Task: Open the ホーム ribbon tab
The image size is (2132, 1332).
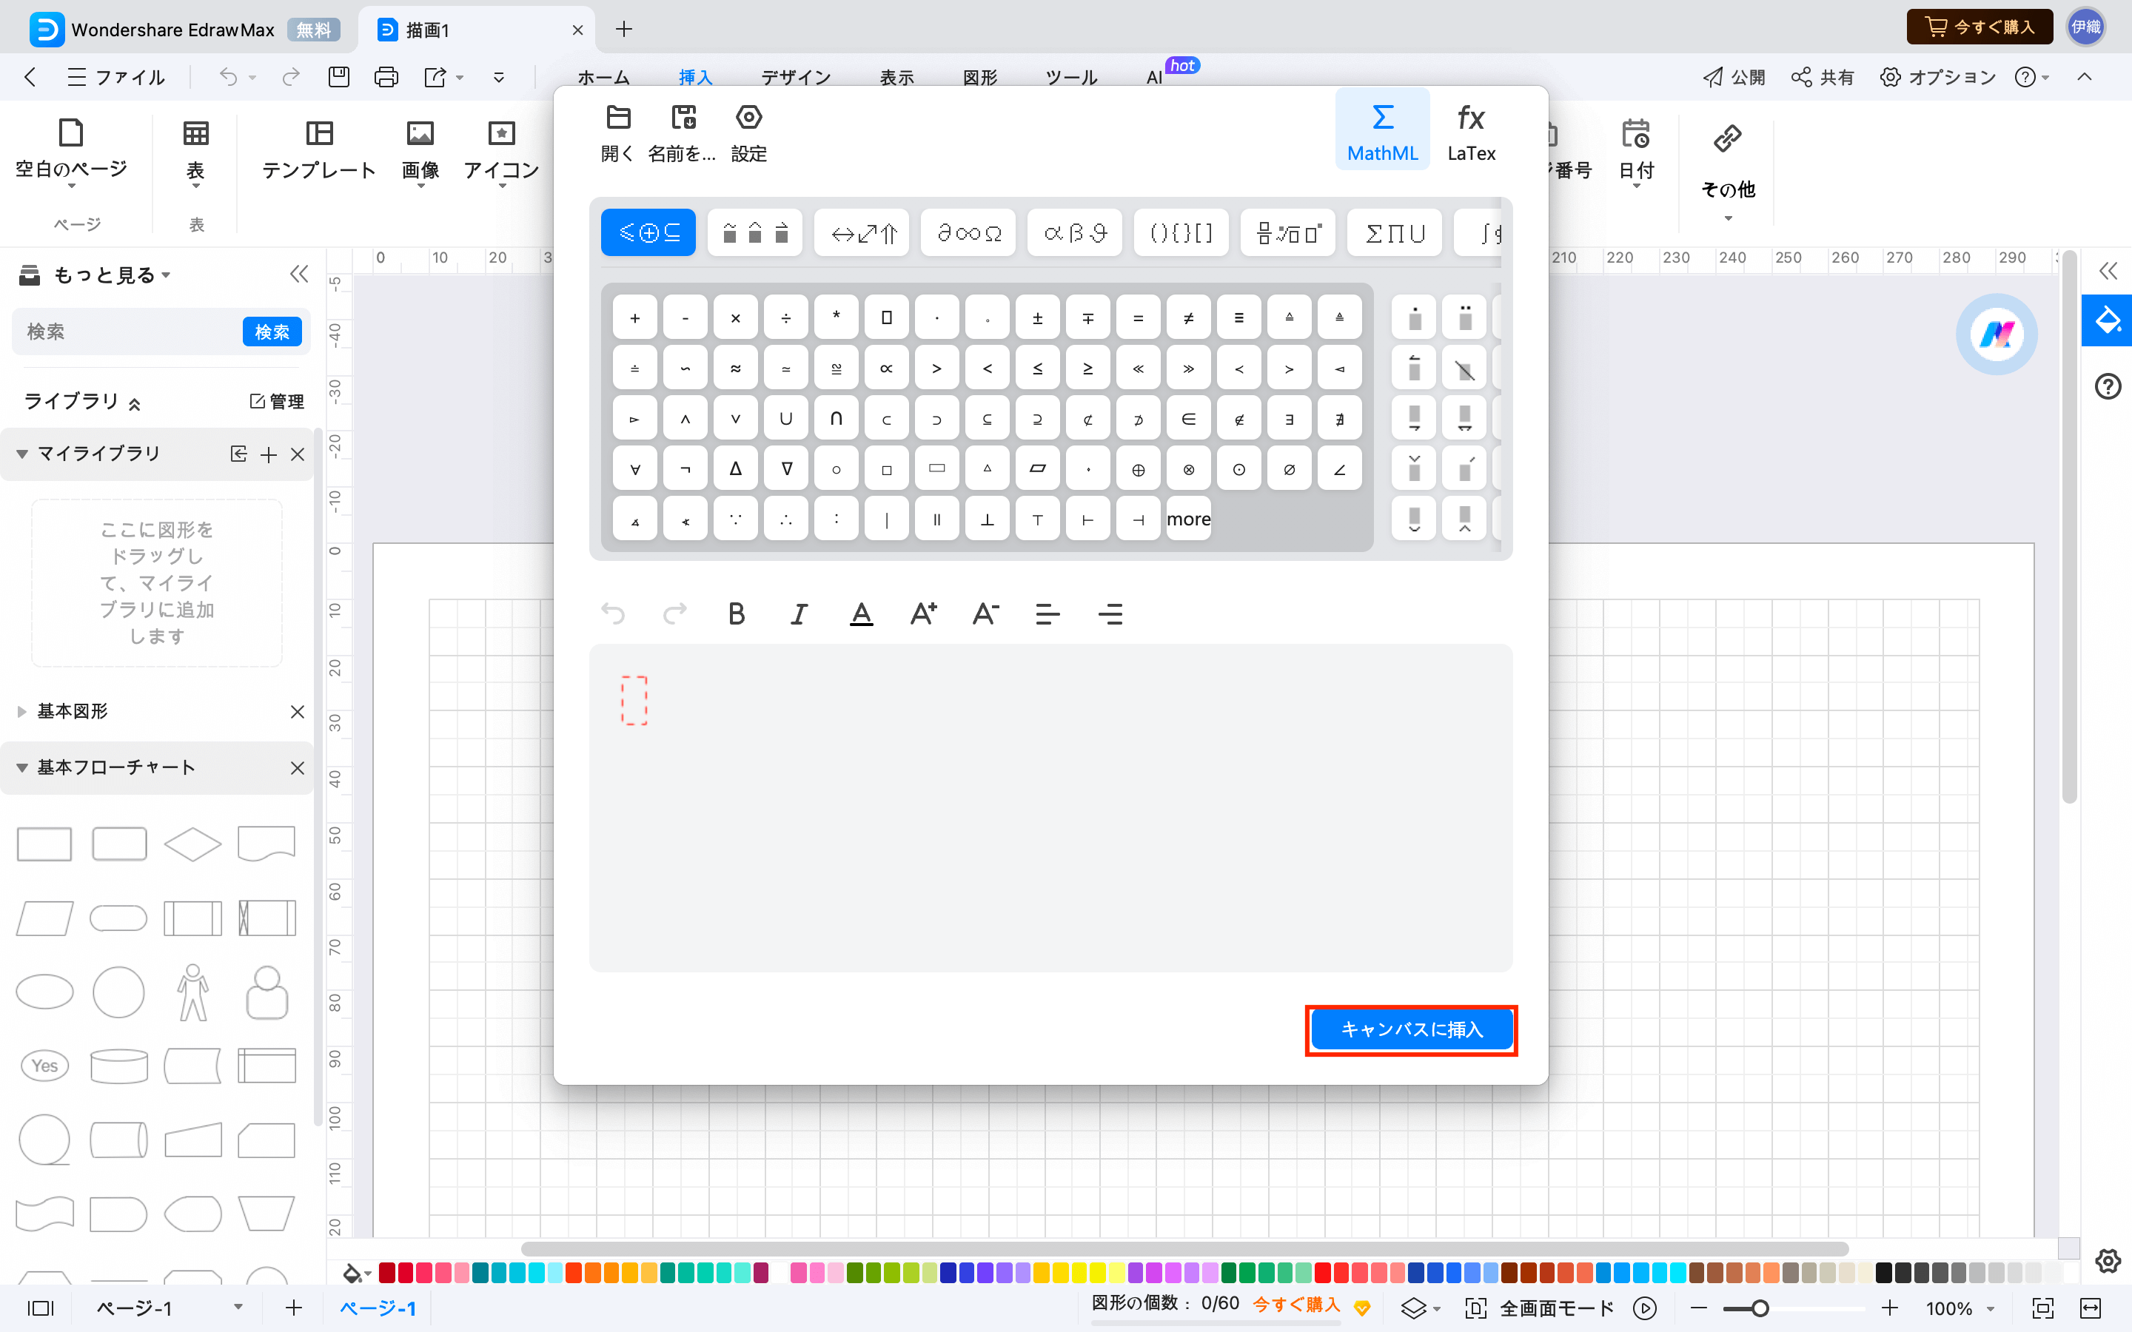Action: pos(603,78)
